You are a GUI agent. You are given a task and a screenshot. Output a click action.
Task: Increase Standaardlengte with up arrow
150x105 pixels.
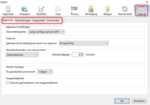(x=82, y=53)
